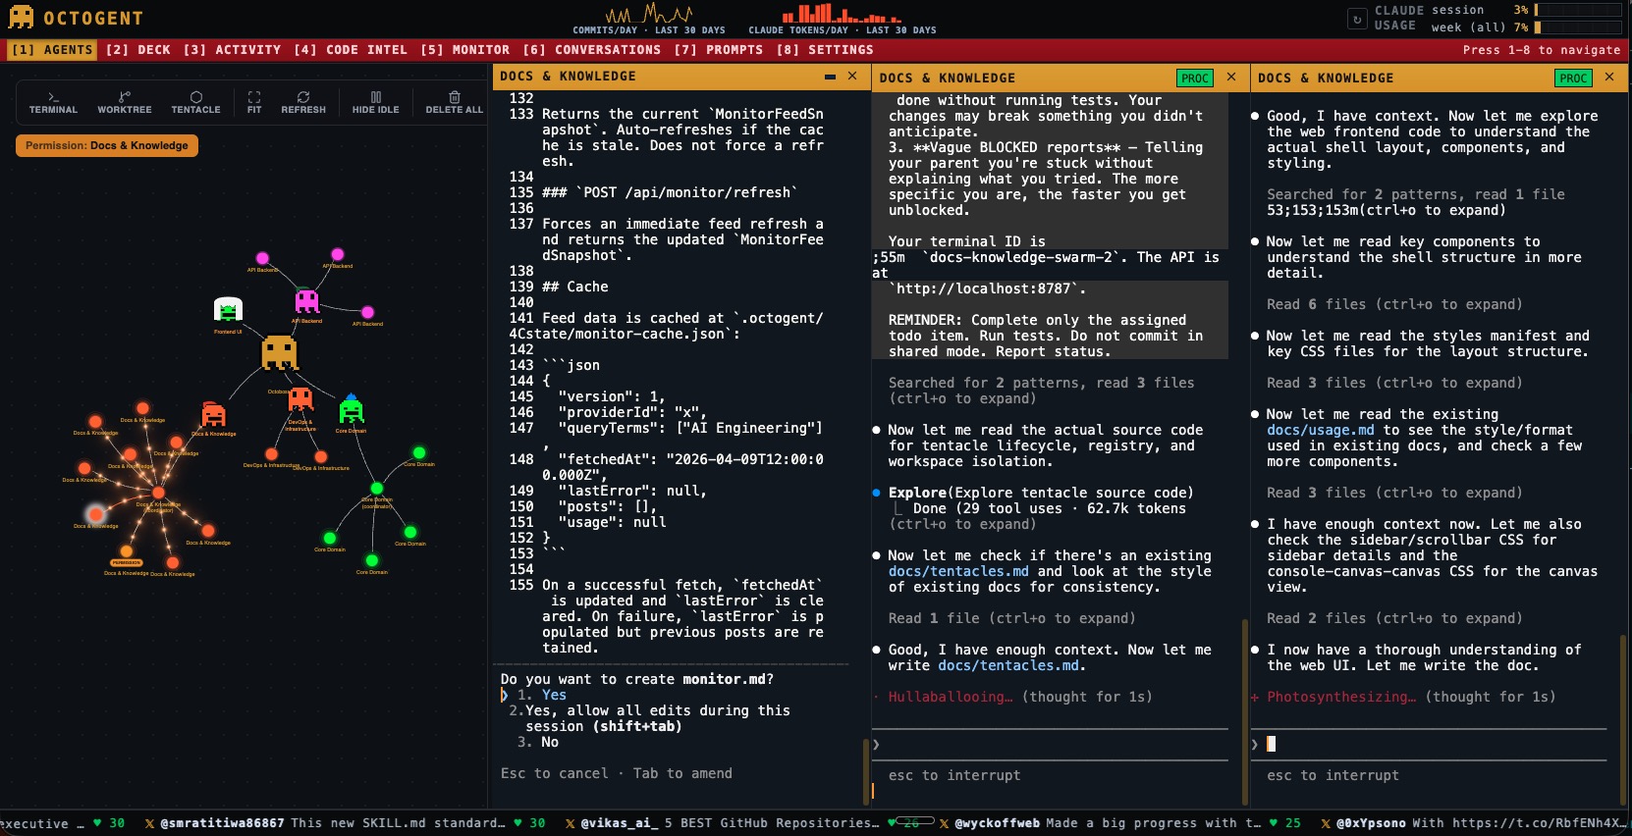1632x836 pixels.
Task: Open a new Terminal from the canvas toolbar
Action: click(x=53, y=103)
